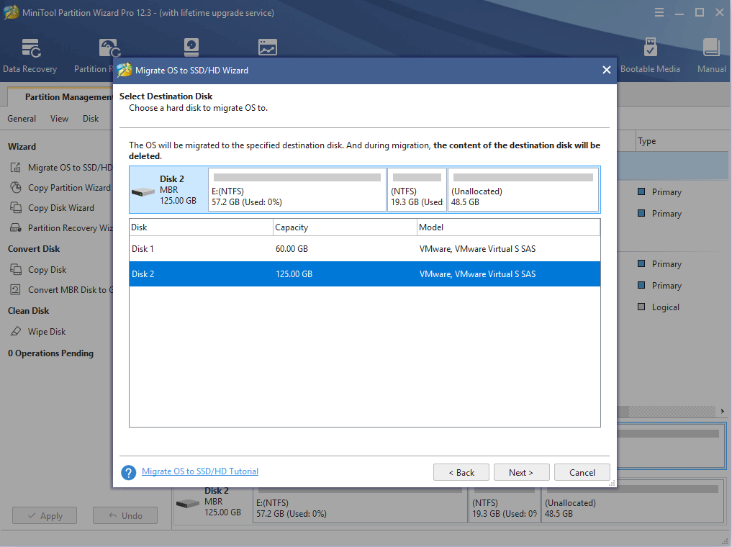The width and height of the screenshot is (732, 547).
Task: Click the E:(NTFS) 57.2 GB partition in wizard preview
Action: coord(297,189)
